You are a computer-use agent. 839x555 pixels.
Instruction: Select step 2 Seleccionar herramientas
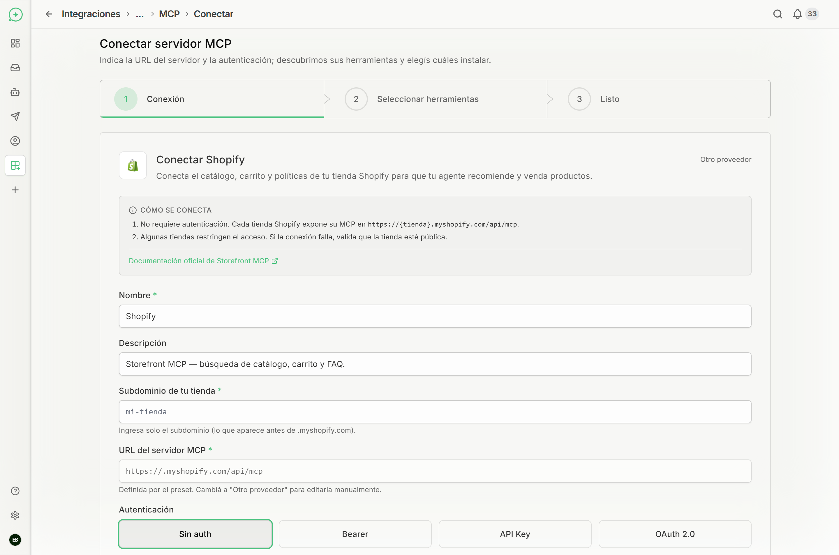[436, 99]
